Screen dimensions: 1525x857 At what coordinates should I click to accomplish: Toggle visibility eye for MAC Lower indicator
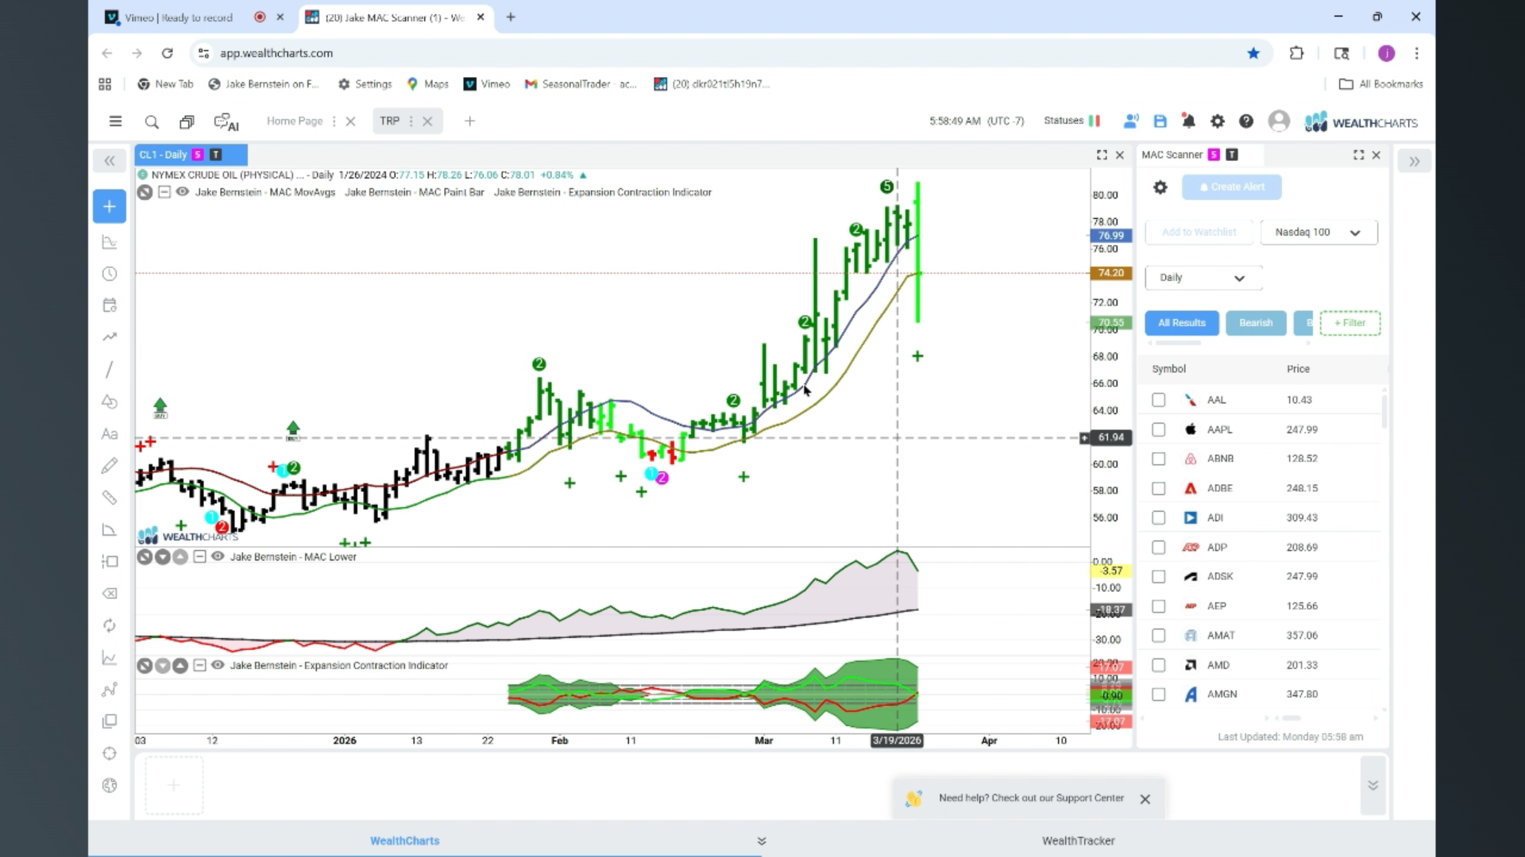pos(218,556)
